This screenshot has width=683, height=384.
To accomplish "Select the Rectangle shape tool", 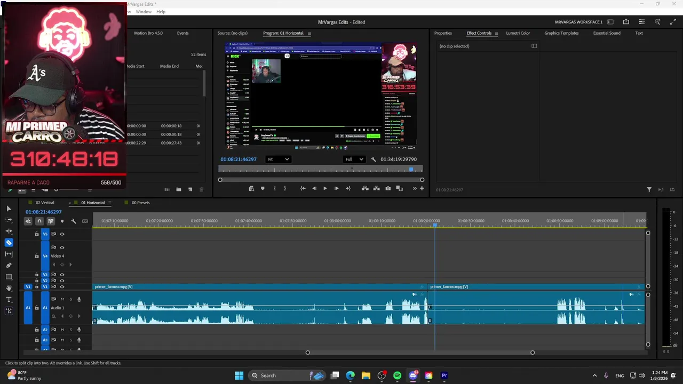I will [x=9, y=277].
